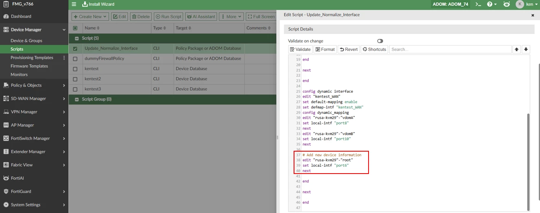Click the FMG_v766 device icon
Viewport: 540px width, 213px height.
pyautogui.click(x=6, y=4)
